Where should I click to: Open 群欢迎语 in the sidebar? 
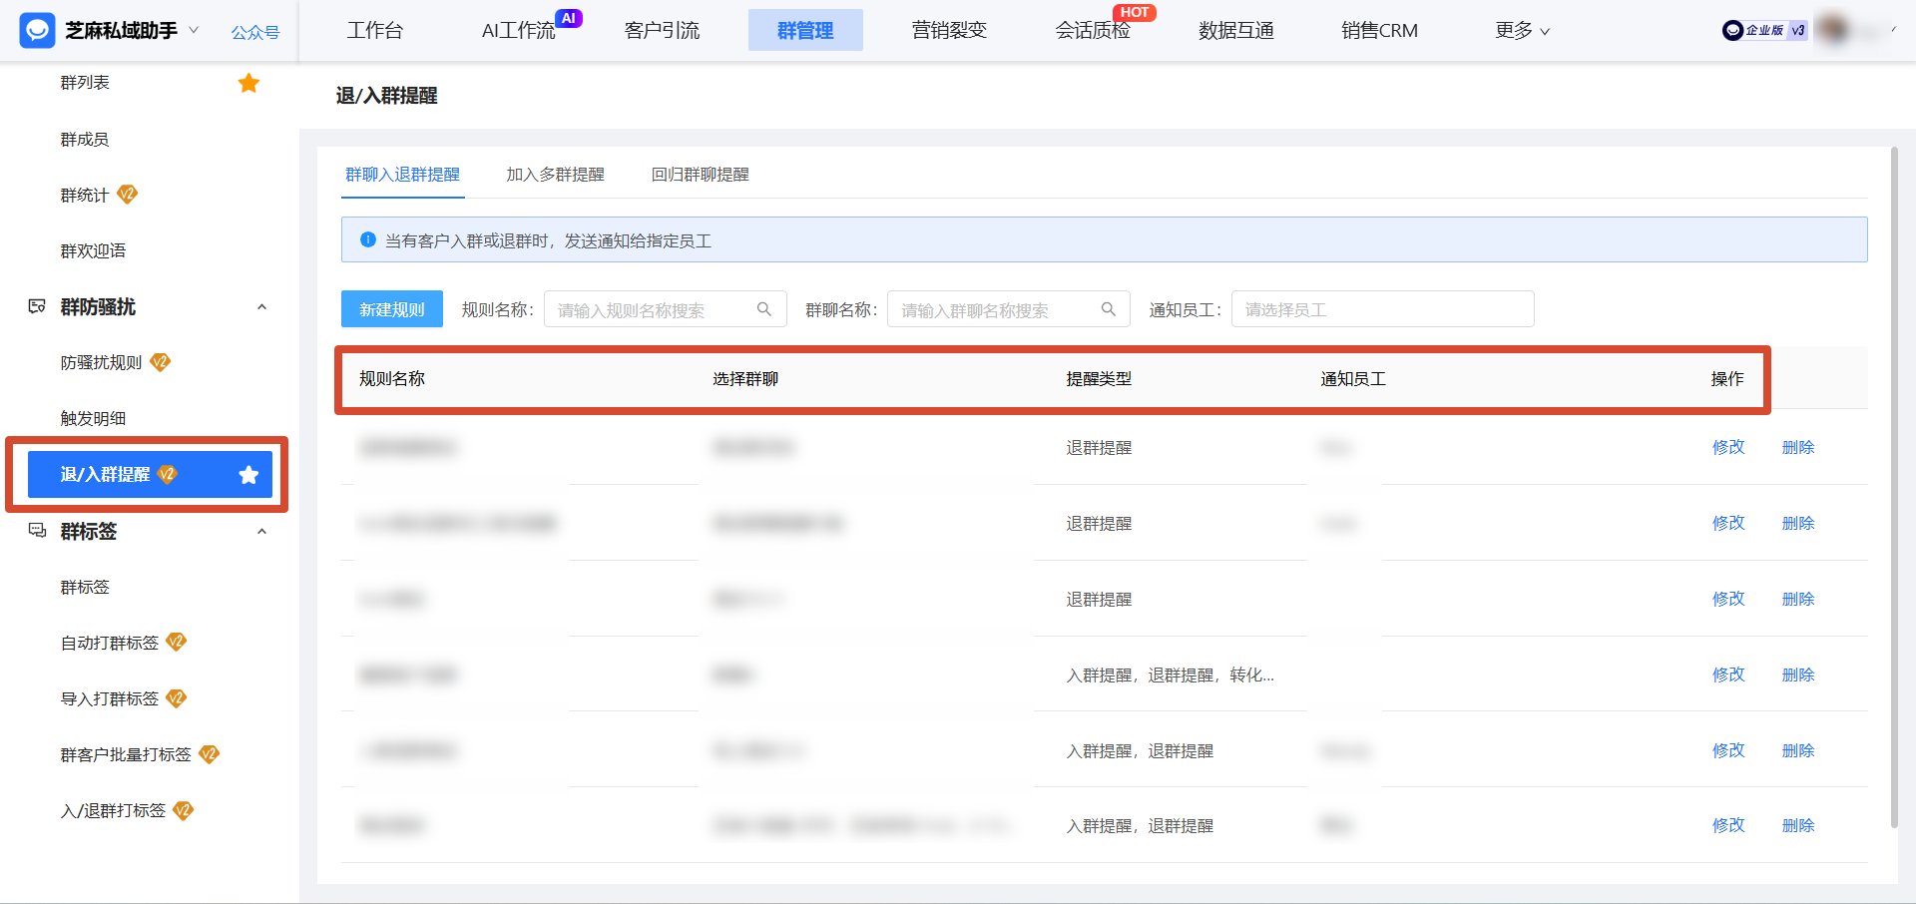(x=93, y=250)
